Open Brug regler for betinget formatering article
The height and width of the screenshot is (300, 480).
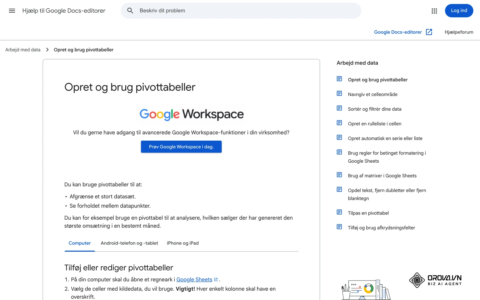(x=387, y=157)
